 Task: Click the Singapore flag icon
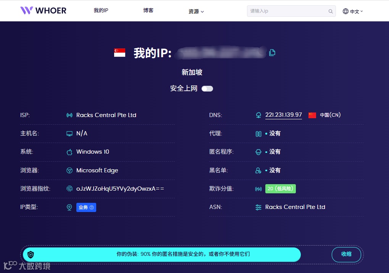coord(119,53)
